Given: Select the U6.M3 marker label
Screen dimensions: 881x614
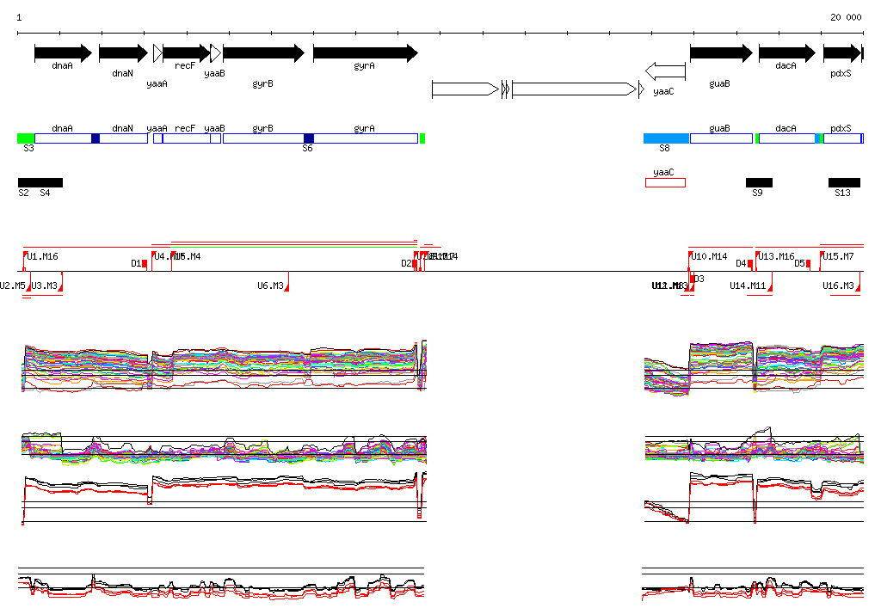Looking at the screenshot, I should (x=271, y=286).
